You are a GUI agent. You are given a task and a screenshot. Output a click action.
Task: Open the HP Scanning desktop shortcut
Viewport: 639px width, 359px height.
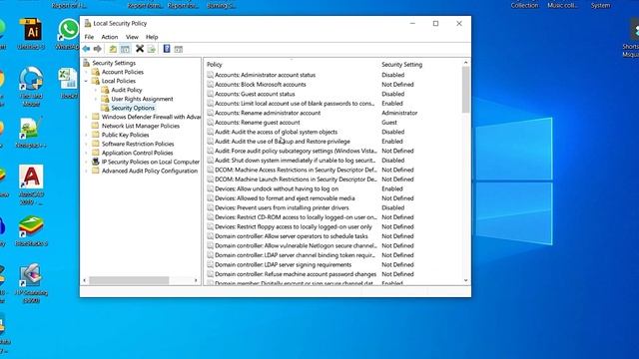point(31,275)
